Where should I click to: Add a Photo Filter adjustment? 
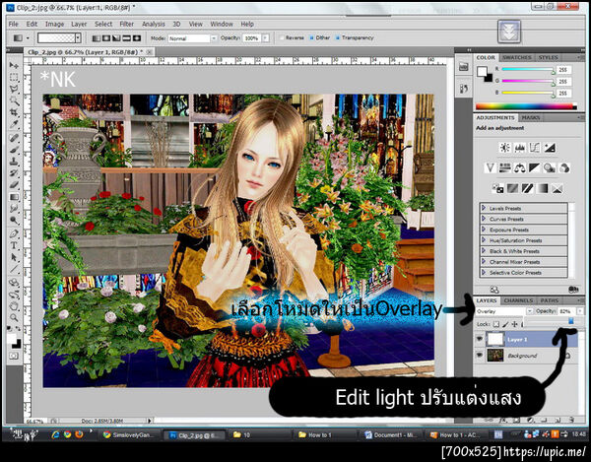(550, 167)
